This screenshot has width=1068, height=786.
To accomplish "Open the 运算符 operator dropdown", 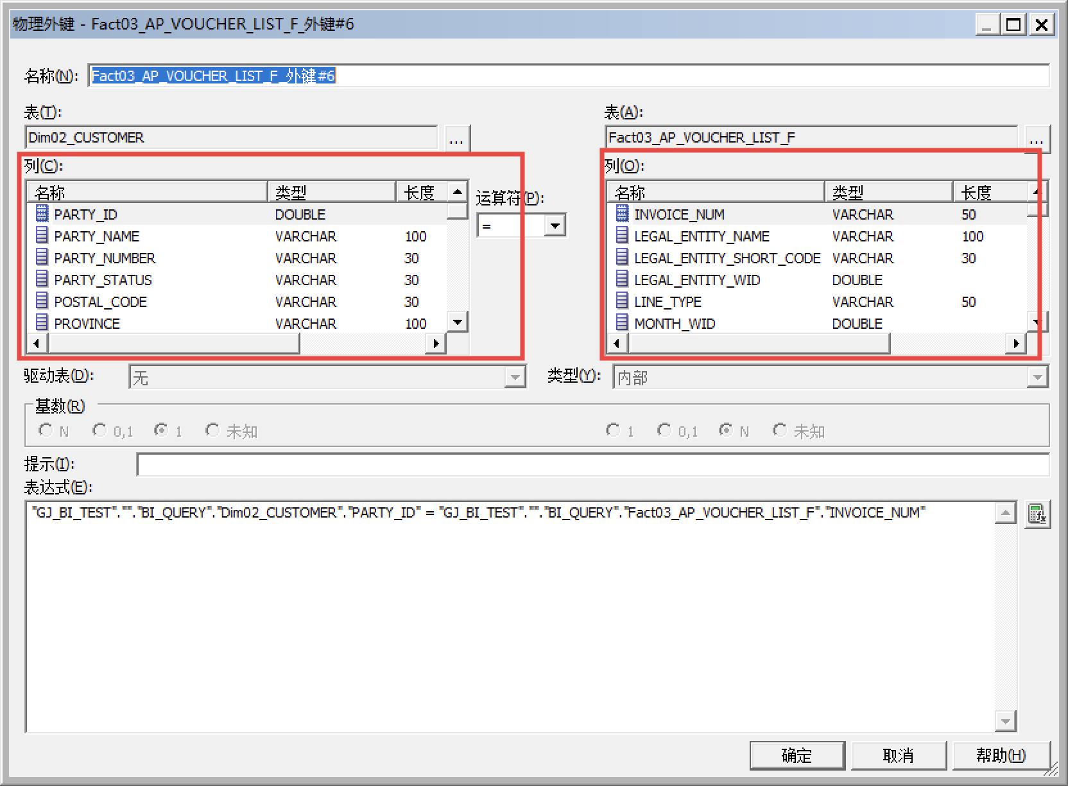I will pos(555,225).
